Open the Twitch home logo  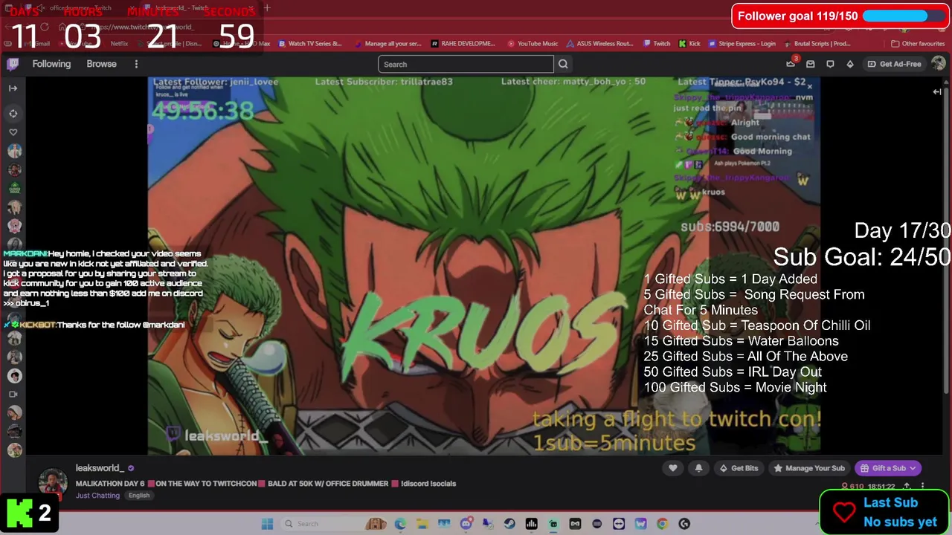tap(13, 64)
